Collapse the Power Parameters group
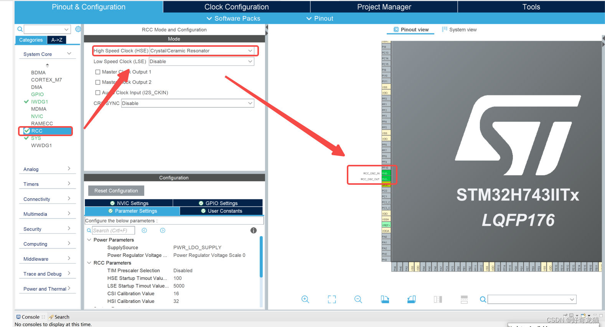Image resolution: width=605 pixels, height=327 pixels. [x=89, y=240]
